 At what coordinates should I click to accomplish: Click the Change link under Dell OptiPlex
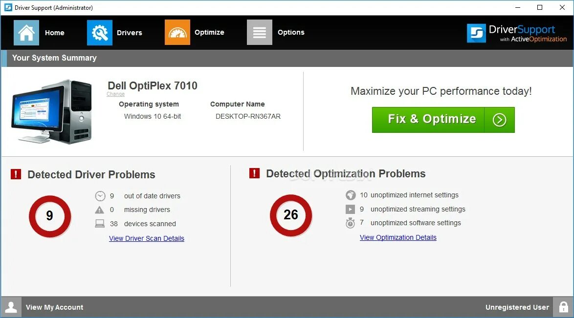[116, 94]
